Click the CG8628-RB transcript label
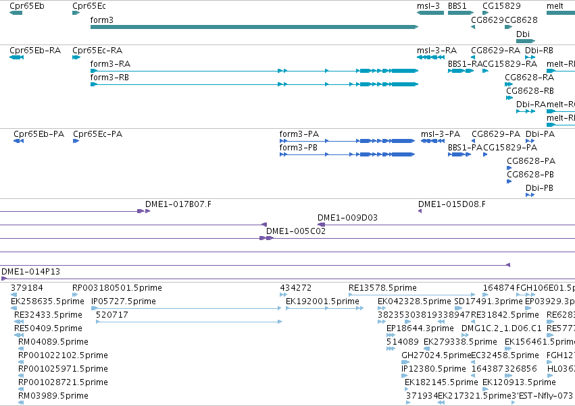The width and height of the screenshot is (575, 406). tap(530, 91)
